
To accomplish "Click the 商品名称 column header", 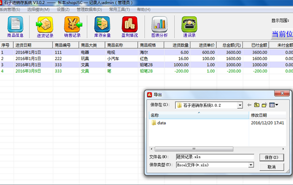I will [x=122, y=45].
